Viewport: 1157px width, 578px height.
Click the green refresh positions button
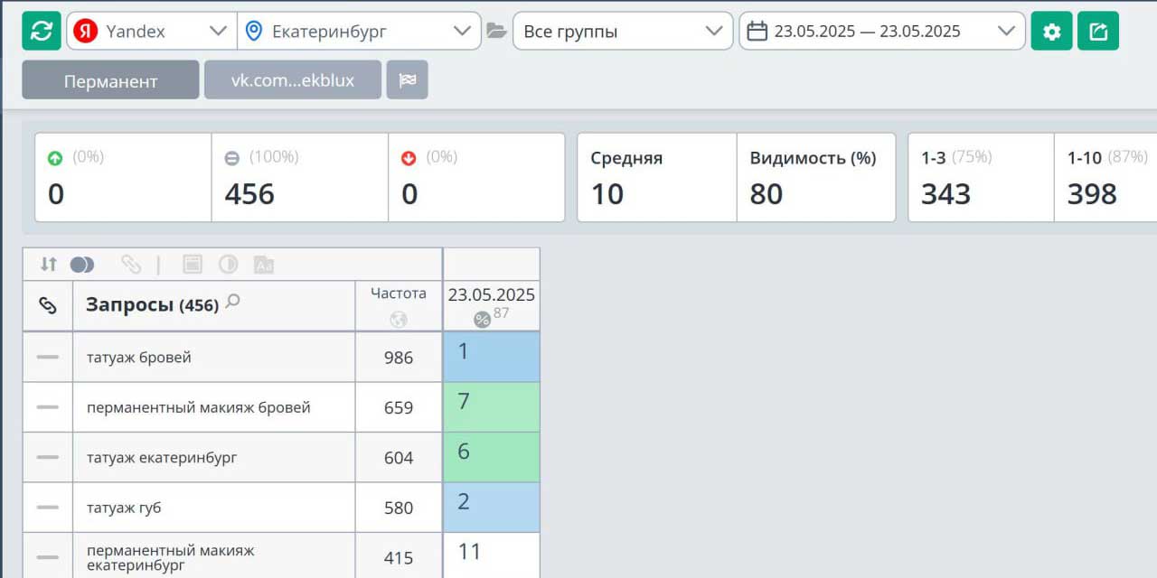point(41,31)
